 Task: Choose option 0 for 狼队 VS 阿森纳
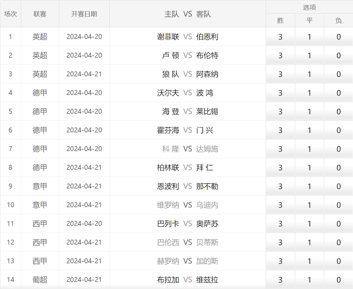coord(339,74)
